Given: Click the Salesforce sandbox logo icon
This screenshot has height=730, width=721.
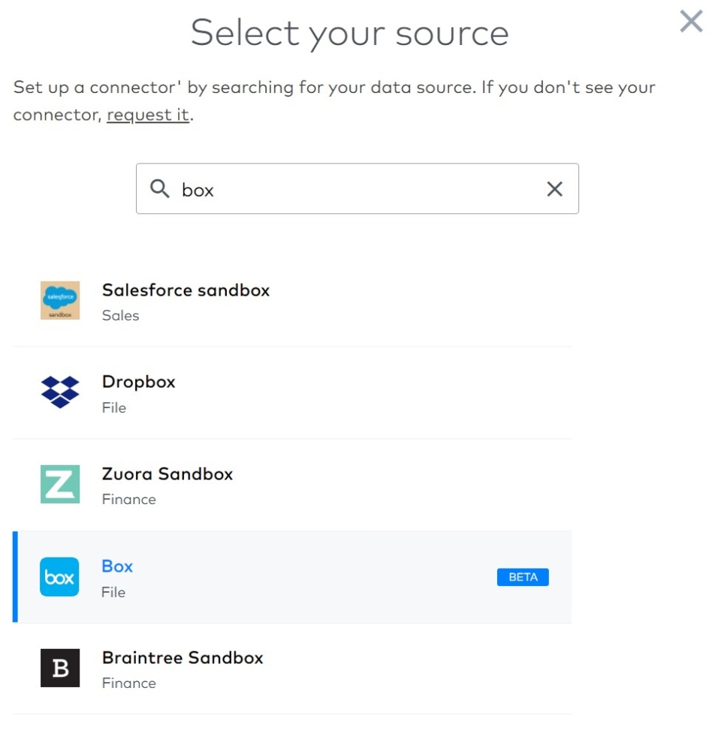Looking at the screenshot, I should [x=60, y=300].
